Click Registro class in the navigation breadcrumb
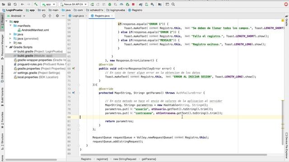The height and width of the screenshot is (162, 289). pyautogui.click(x=135, y=10)
